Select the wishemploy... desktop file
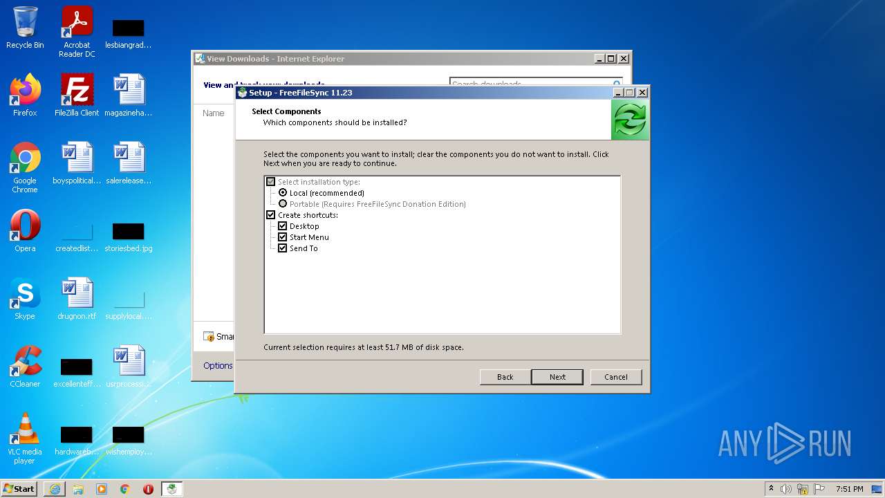Screen dimensions: 885x498 [129, 439]
